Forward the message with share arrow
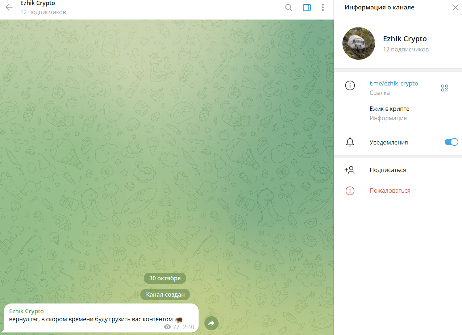 click(211, 323)
